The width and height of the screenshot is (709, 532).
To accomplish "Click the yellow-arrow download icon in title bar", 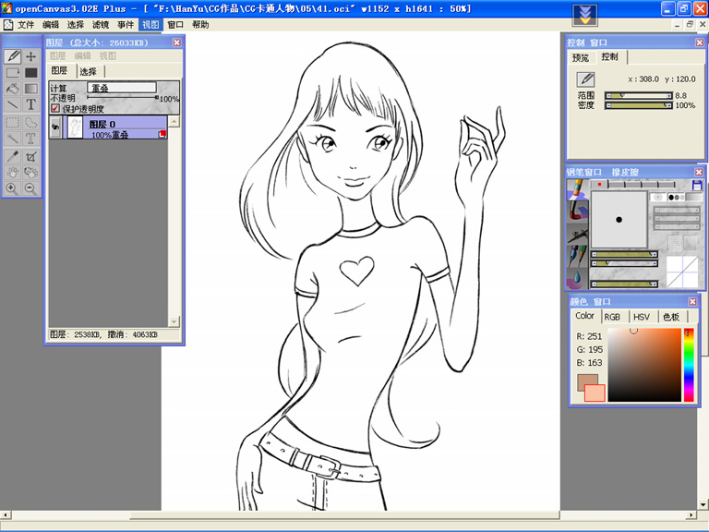I will 584,15.
